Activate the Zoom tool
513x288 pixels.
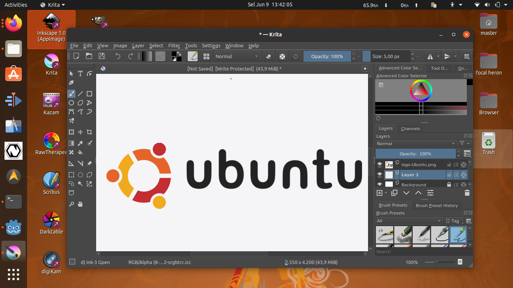tap(71, 204)
